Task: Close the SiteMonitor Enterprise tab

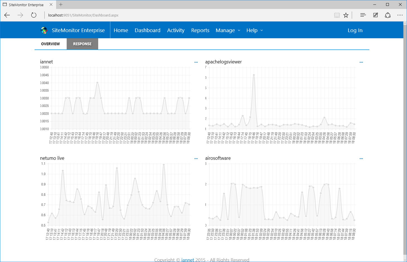Action: (x=51, y=4)
